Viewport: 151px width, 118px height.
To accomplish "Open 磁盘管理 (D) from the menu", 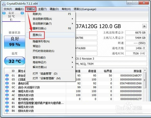I will (x=50, y=74).
